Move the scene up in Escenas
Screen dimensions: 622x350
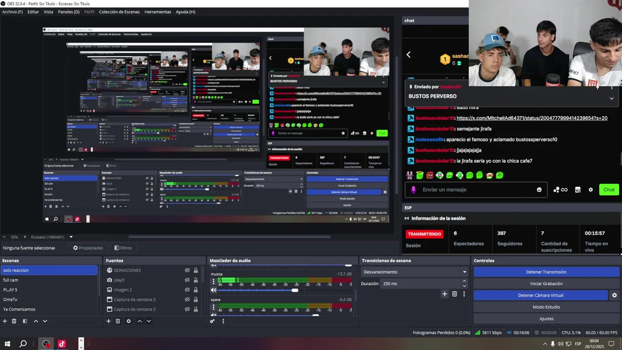[x=35, y=321]
